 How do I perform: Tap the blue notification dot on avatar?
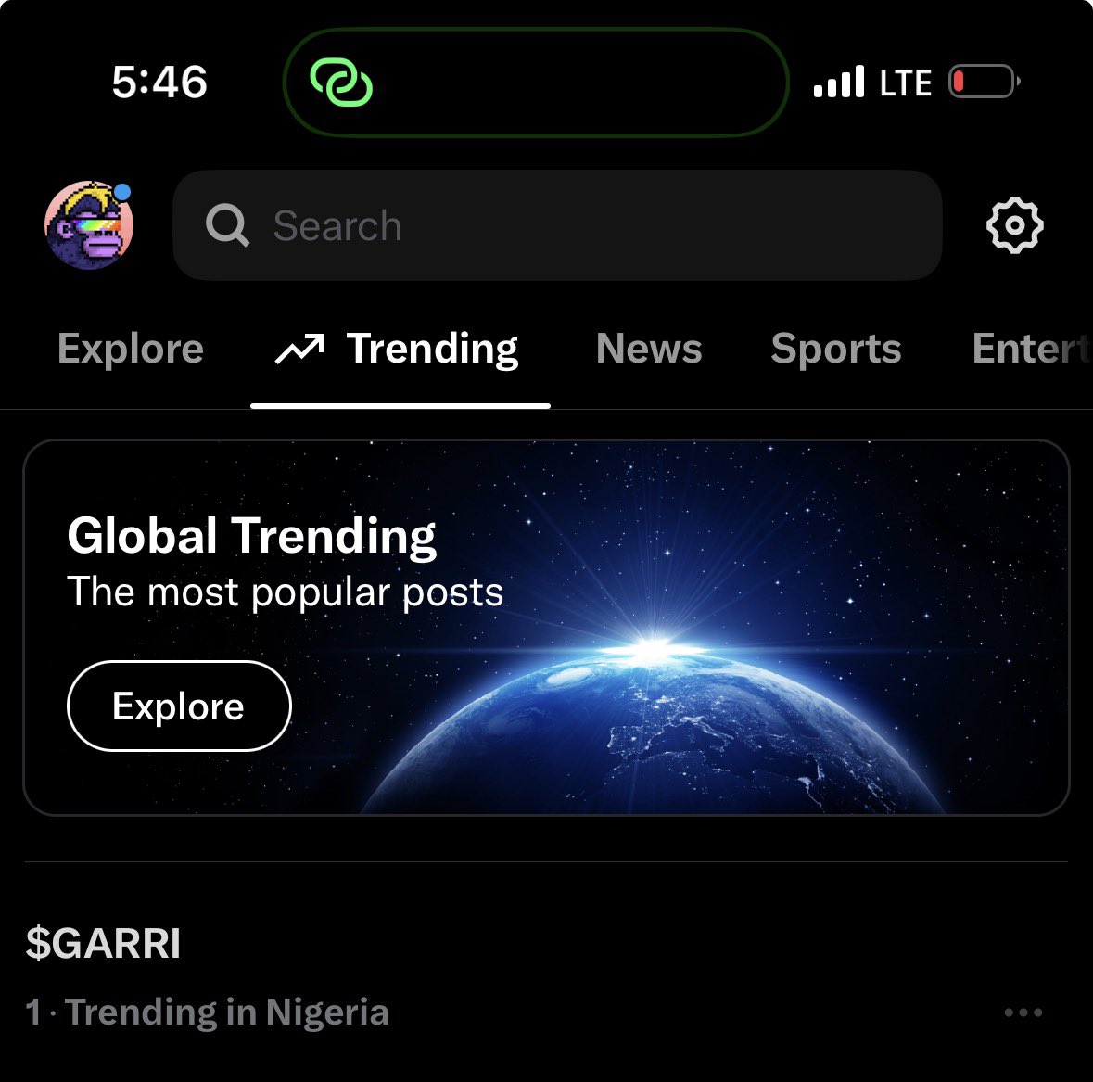(122, 191)
